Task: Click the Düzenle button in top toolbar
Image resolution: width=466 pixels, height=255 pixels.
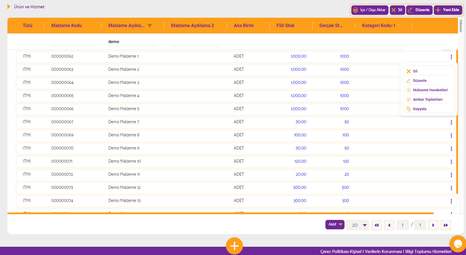Action: (x=419, y=10)
